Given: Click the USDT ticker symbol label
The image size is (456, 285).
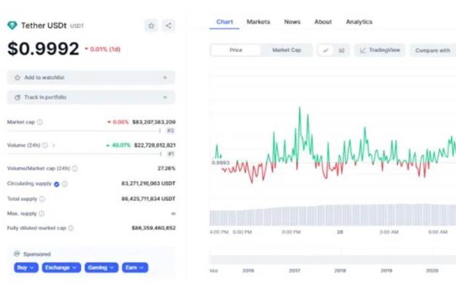Looking at the screenshot, I should click(x=77, y=26).
